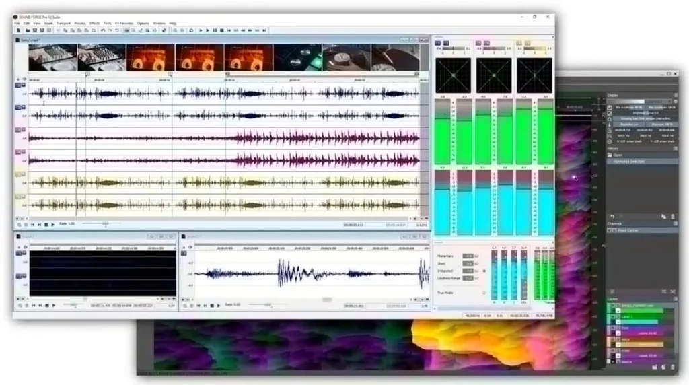This screenshot has width=689, height=385.
Task: Click the third region marker on the time ruler
Action: pos(227,74)
